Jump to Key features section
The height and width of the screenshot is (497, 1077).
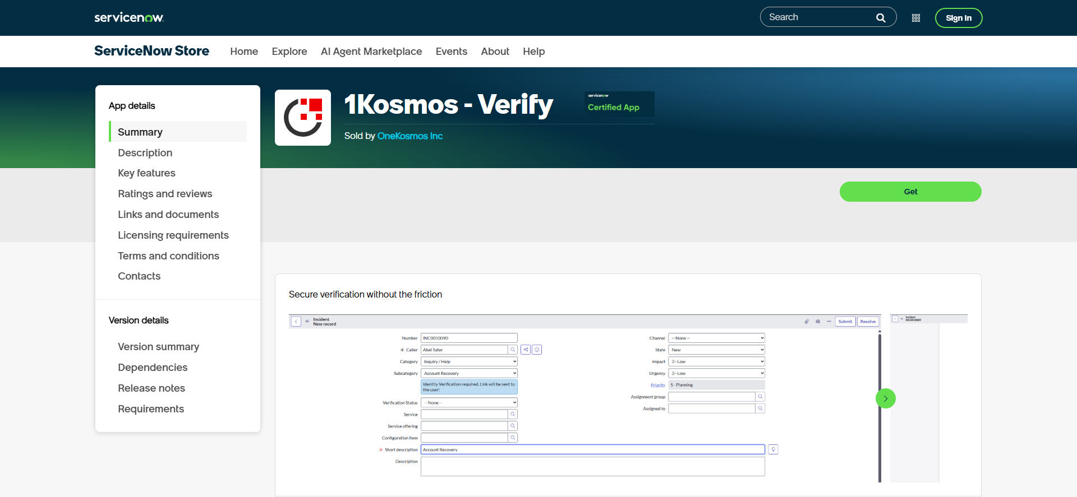tap(146, 173)
